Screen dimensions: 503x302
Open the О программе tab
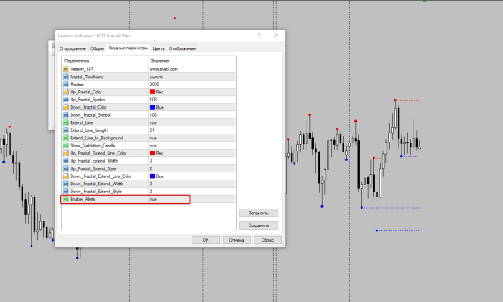coord(72,48)
